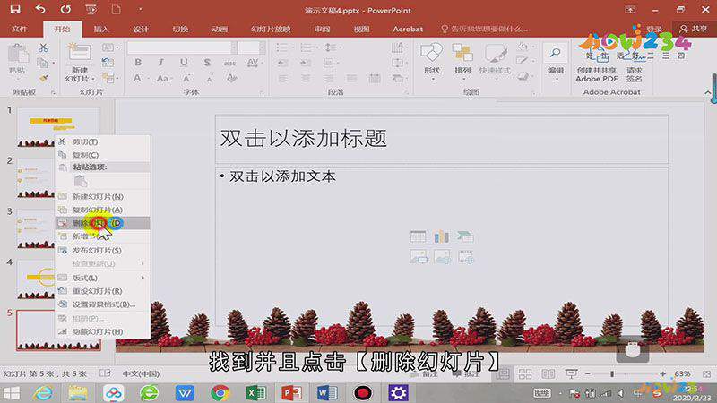The height and width of the screenshot is (403, 717).
Task: Open the font size dropdown
Action: point(262,47)
